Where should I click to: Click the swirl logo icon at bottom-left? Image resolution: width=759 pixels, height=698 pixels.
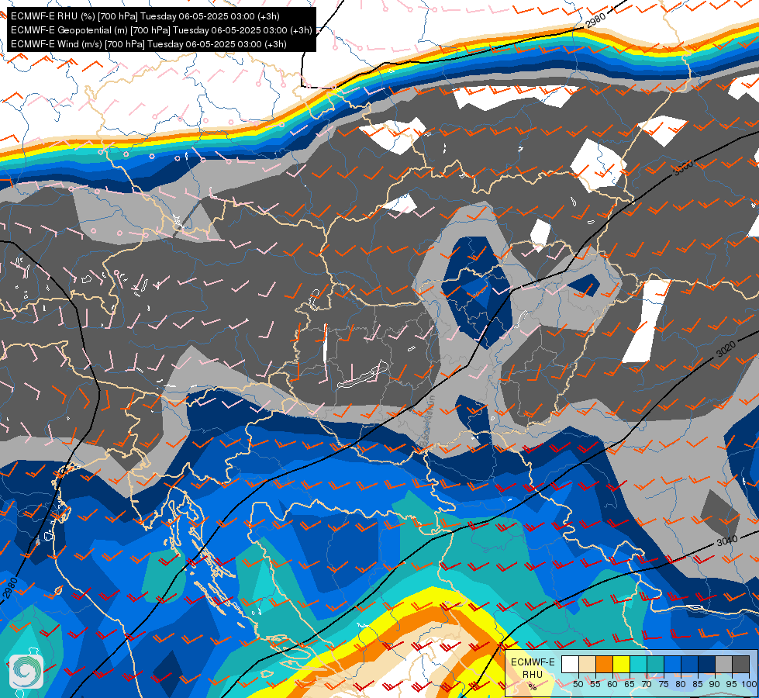click(26, 672)
